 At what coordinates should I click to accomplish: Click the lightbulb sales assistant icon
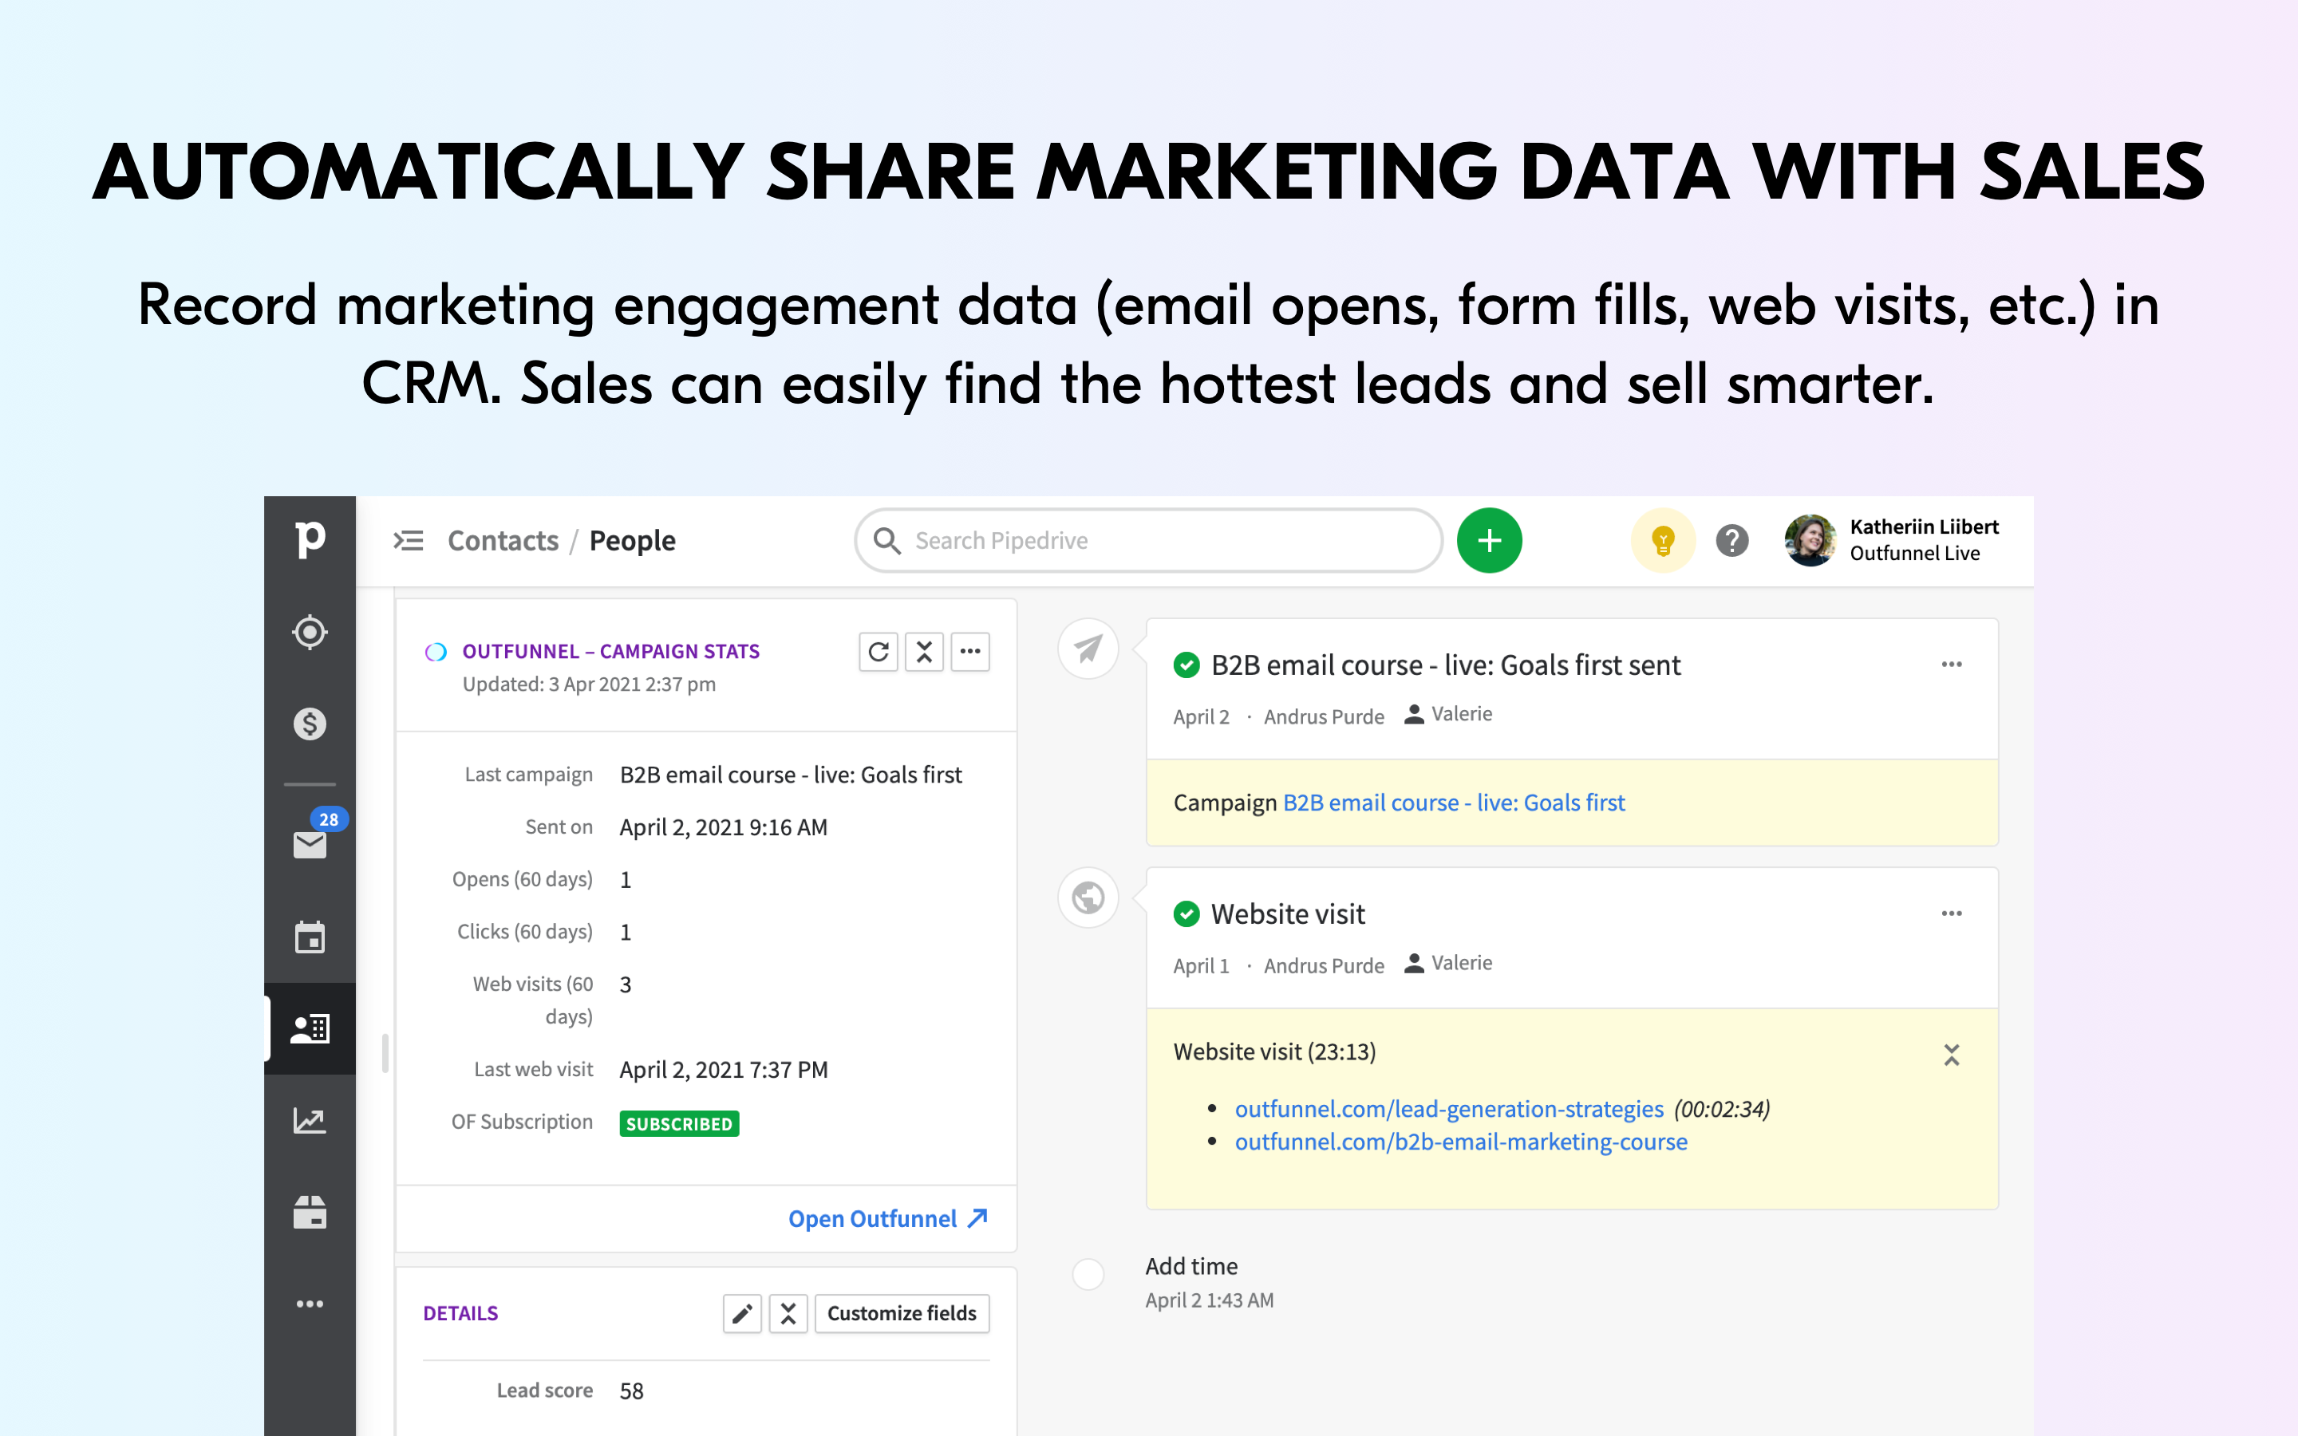pyautogui.click(x=1662, y=540)
